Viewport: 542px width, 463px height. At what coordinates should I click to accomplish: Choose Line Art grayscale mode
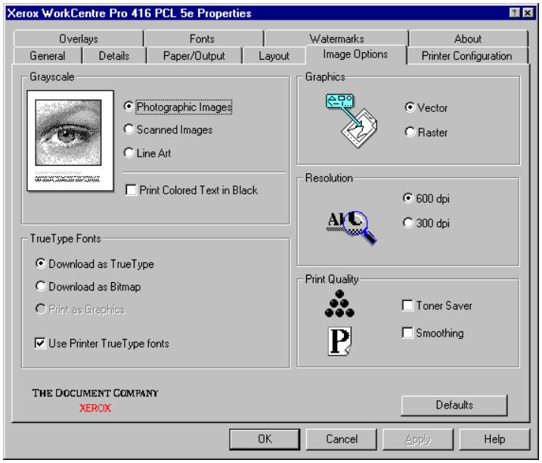click(x=129, y=153)
